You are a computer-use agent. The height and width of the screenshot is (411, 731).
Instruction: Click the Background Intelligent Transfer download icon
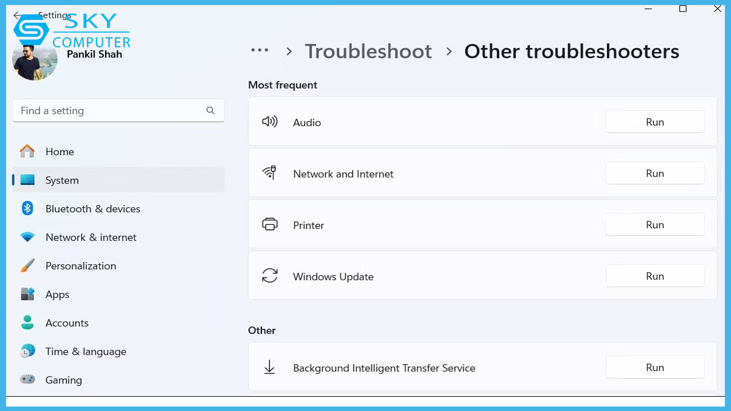(270, 367)
